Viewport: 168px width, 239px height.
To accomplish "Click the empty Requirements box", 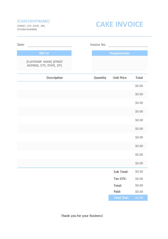I will point(119,63).
